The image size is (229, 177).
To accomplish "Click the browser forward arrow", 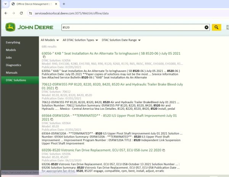I will pyautogui.click(x=14, y=13).
